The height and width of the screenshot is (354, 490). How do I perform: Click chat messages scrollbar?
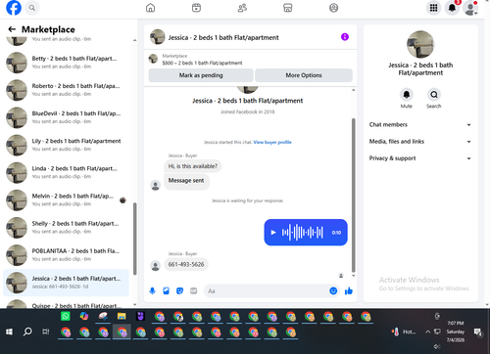tap(353, 195)
